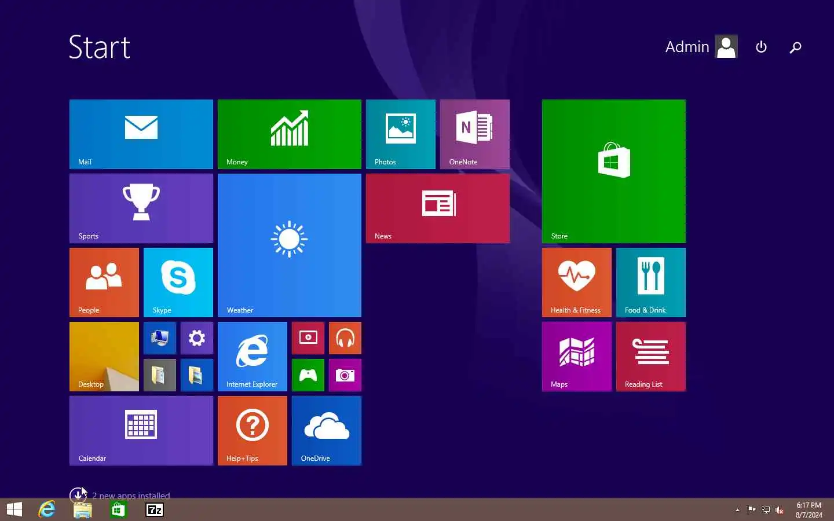Open the Documents folder small tile
834x521 pixels.
[x=160, y=375]
